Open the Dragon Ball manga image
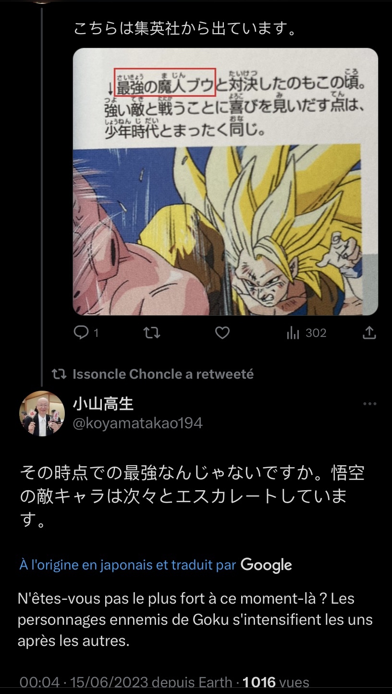 [225, 182]
